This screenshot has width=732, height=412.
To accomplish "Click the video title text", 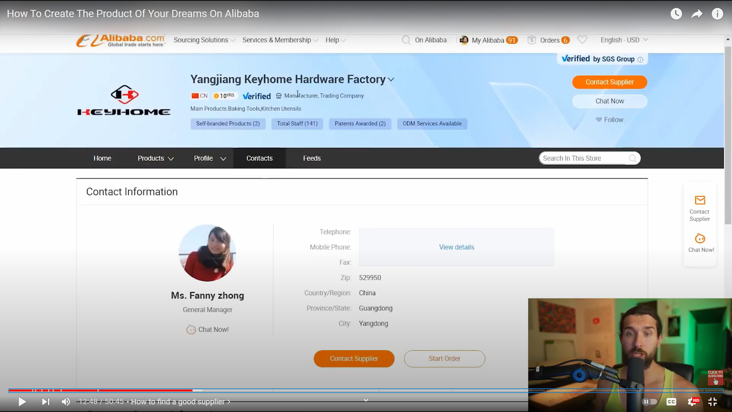I will (133, 14).
